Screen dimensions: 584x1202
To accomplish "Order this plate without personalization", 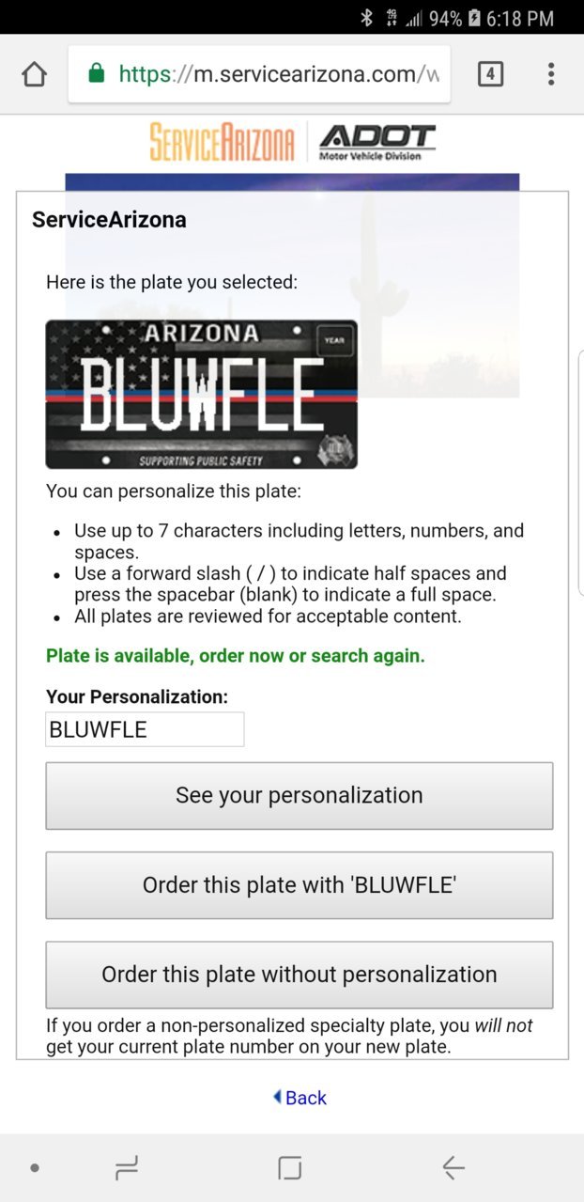I will coord(300,975).
